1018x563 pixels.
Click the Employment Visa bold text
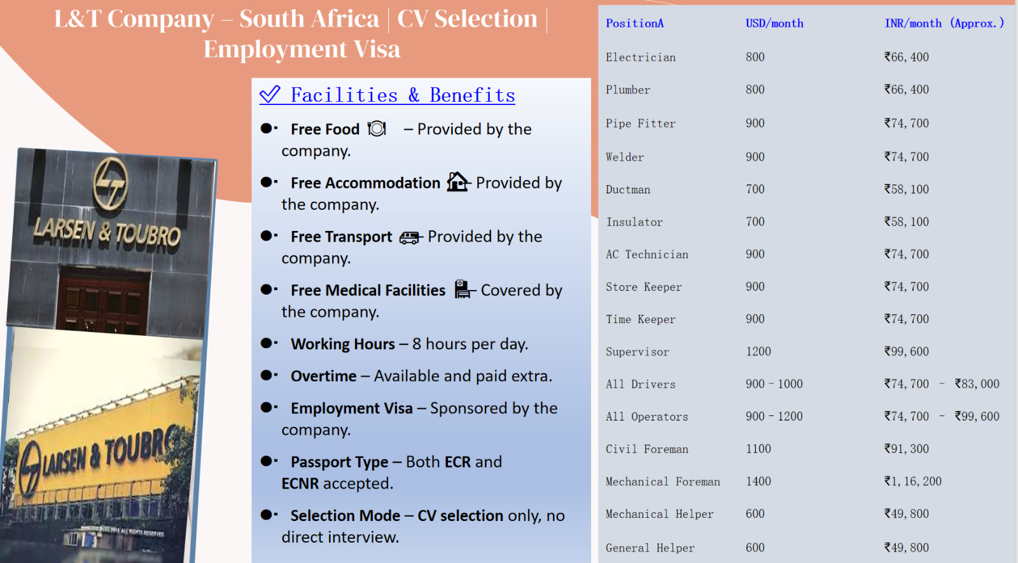tap(351, 408)
